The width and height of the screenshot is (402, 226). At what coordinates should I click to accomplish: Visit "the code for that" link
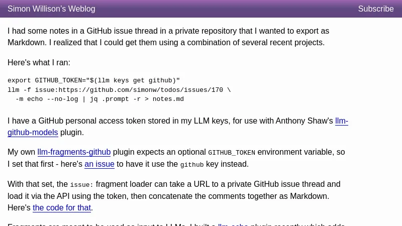coord(62,208)
